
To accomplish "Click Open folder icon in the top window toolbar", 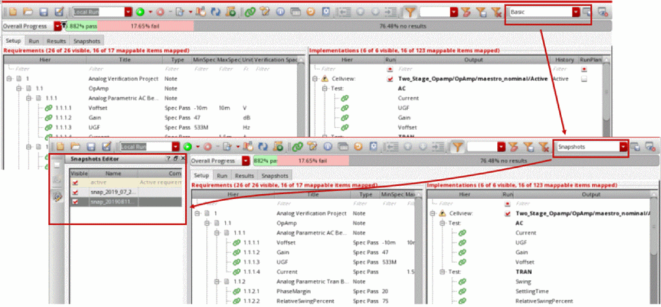I will coord(28,12).
